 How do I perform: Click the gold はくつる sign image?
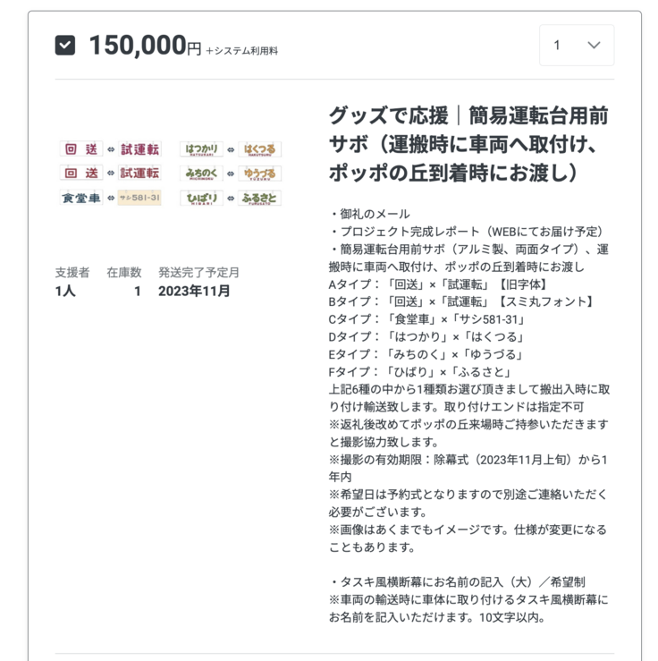tap(260, 149)
